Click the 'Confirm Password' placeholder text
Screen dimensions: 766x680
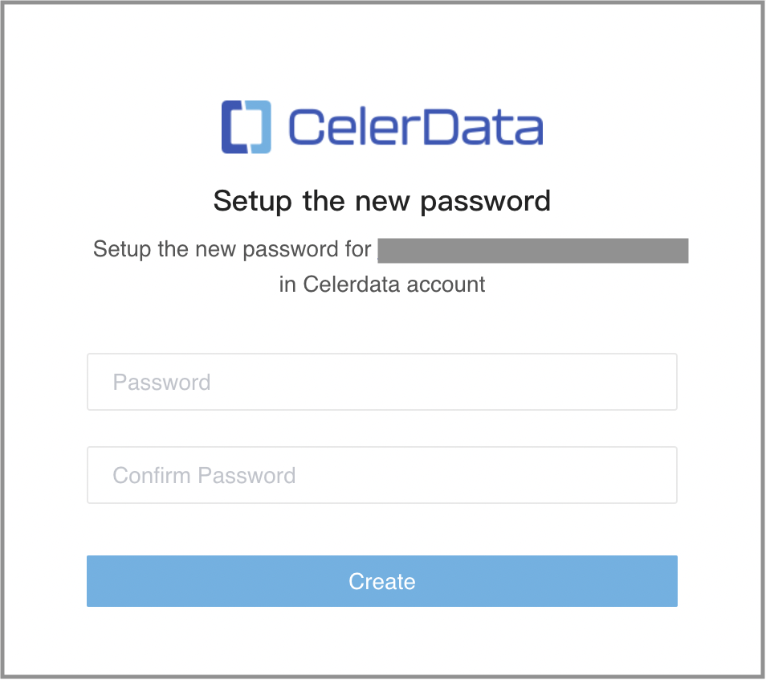point(204,475)
